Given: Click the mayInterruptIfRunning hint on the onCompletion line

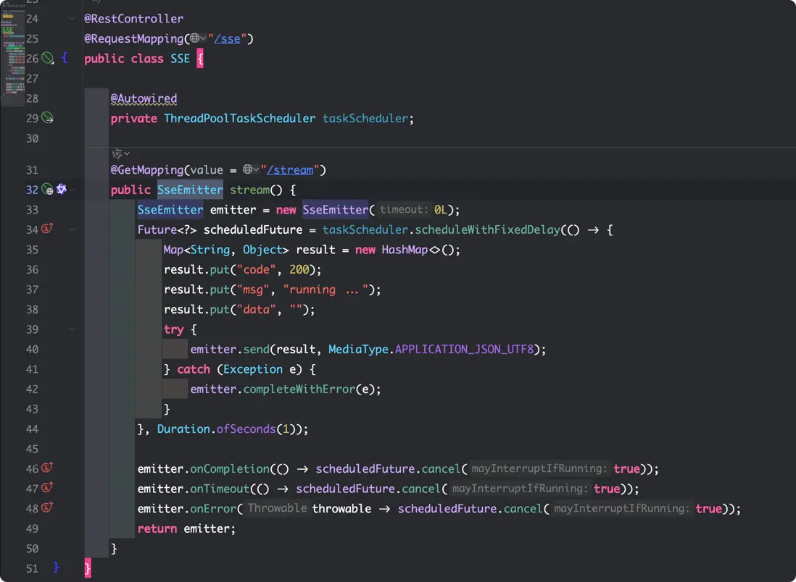Looking at the screenshot, I should [539, 468].
